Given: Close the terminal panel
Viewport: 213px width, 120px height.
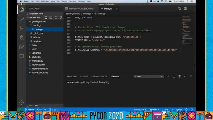Looking at the screenshot, I should (x=191, y=76).
